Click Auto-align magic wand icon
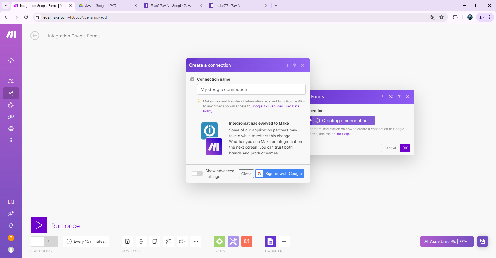Image resolution: width=496 pixels, height=258 pixels. click(169, 241)
